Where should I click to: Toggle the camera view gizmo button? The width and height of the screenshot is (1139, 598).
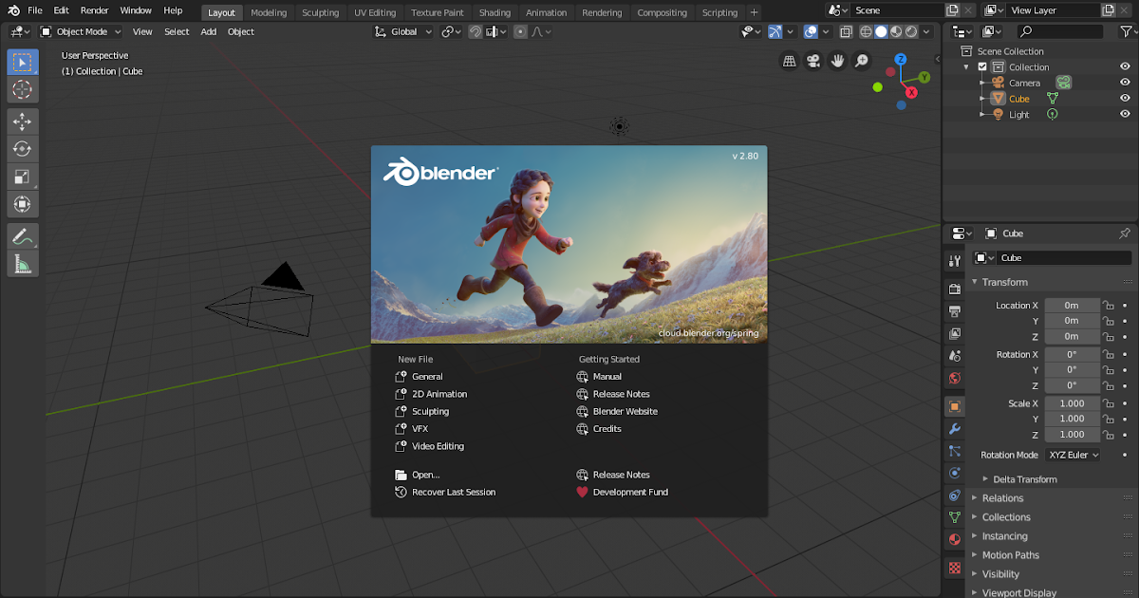click(x=813, y=61)
